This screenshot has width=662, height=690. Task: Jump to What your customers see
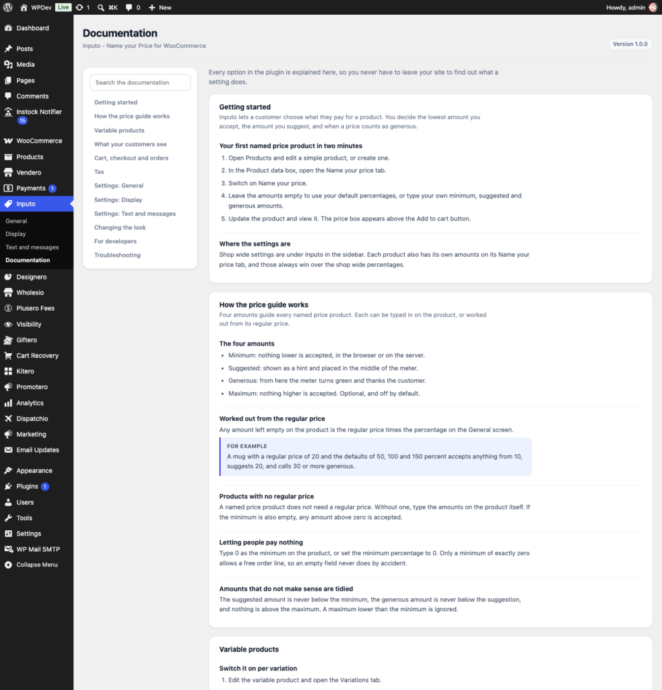[130, 144]
